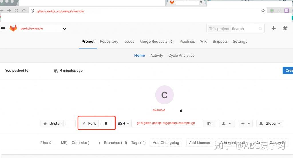View the fork count 5
293x158 pixels.
[106, 124]
